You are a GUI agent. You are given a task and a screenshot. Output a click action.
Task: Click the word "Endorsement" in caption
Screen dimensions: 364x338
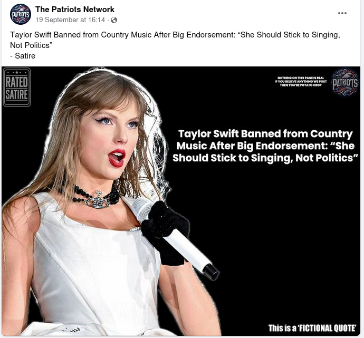(210, 35)
